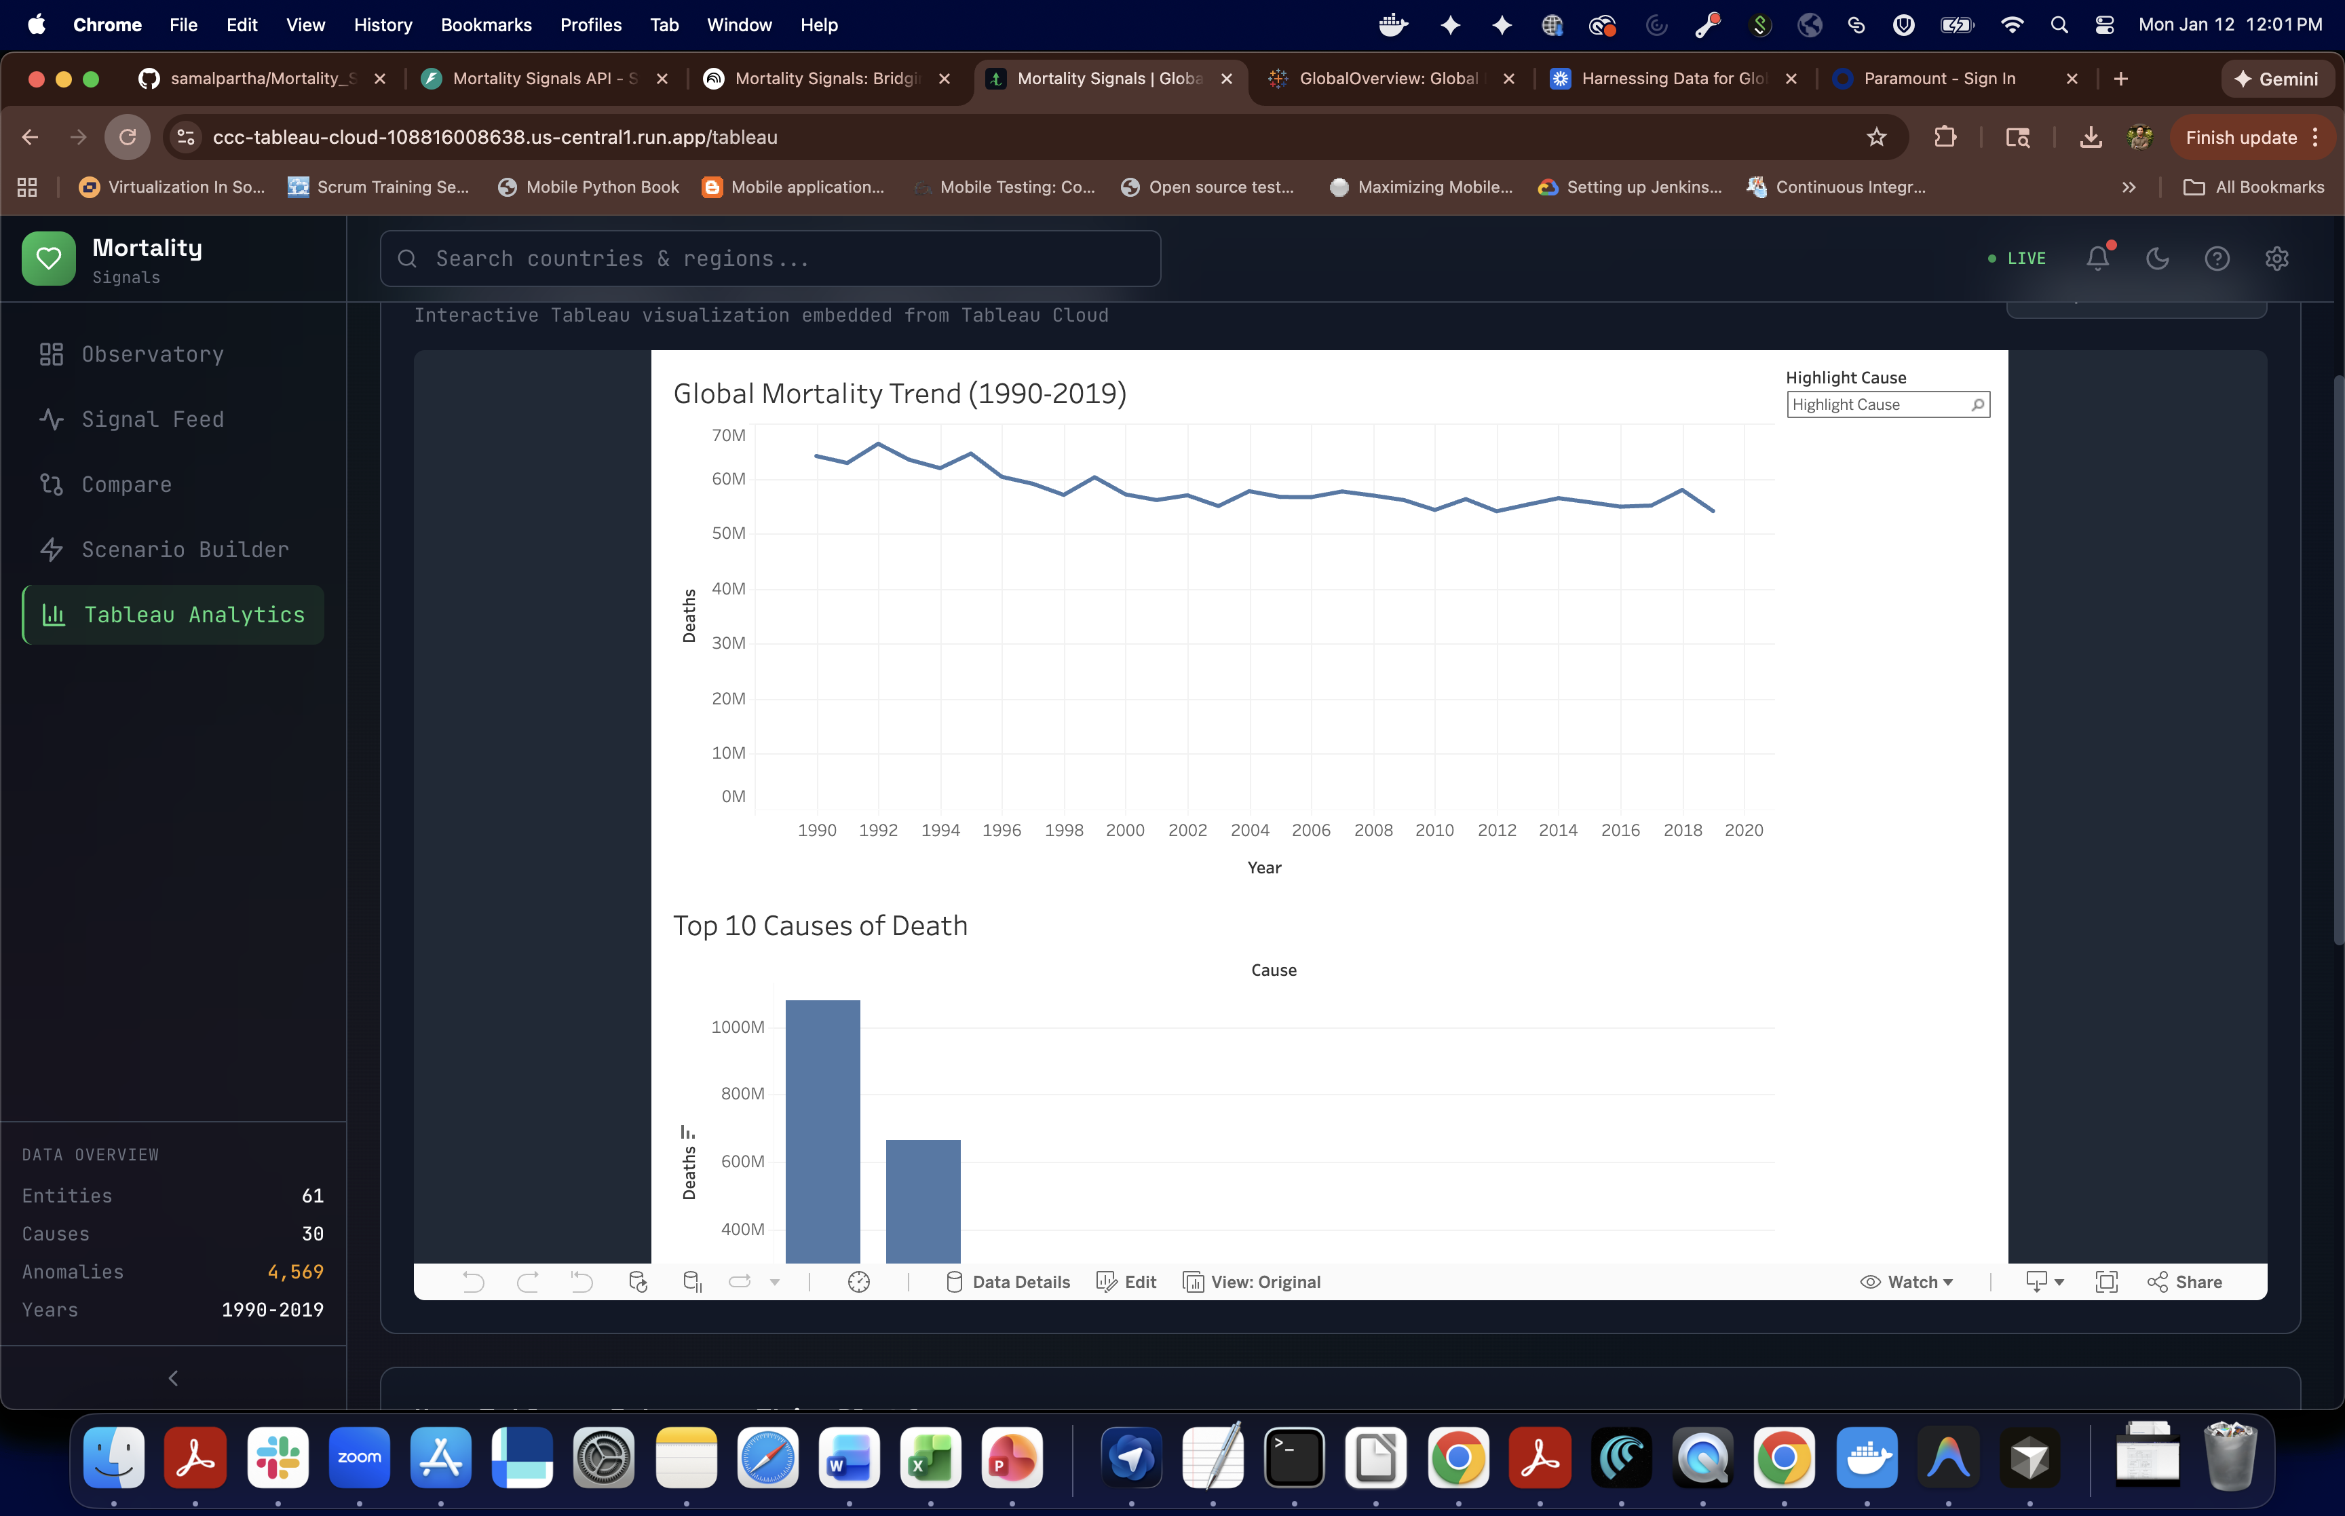
Task: Pause auto updates in Tableau toolbar
Action: pos(692,1281)
